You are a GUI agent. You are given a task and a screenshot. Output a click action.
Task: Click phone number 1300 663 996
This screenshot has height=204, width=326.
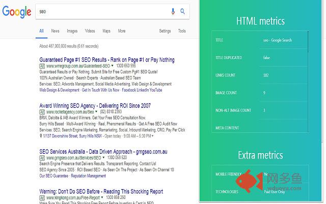pos(126,66)
